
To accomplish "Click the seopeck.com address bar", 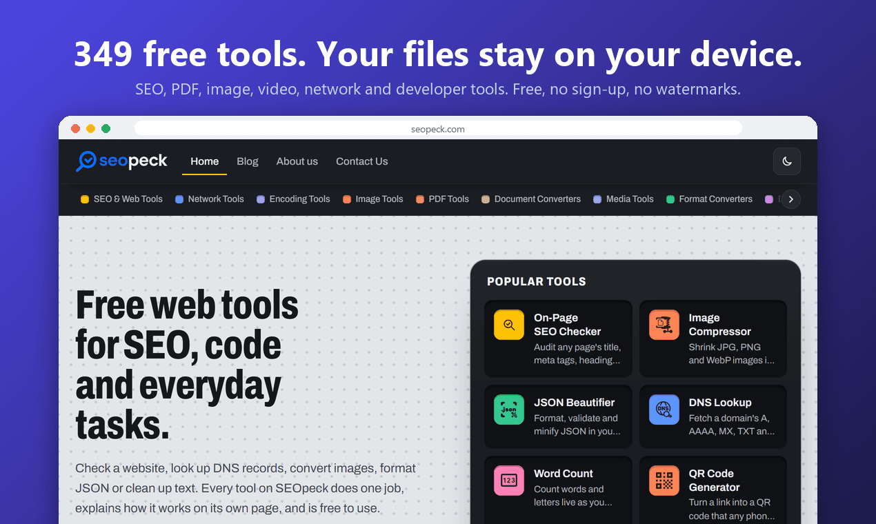I will (x=438, y=129).
